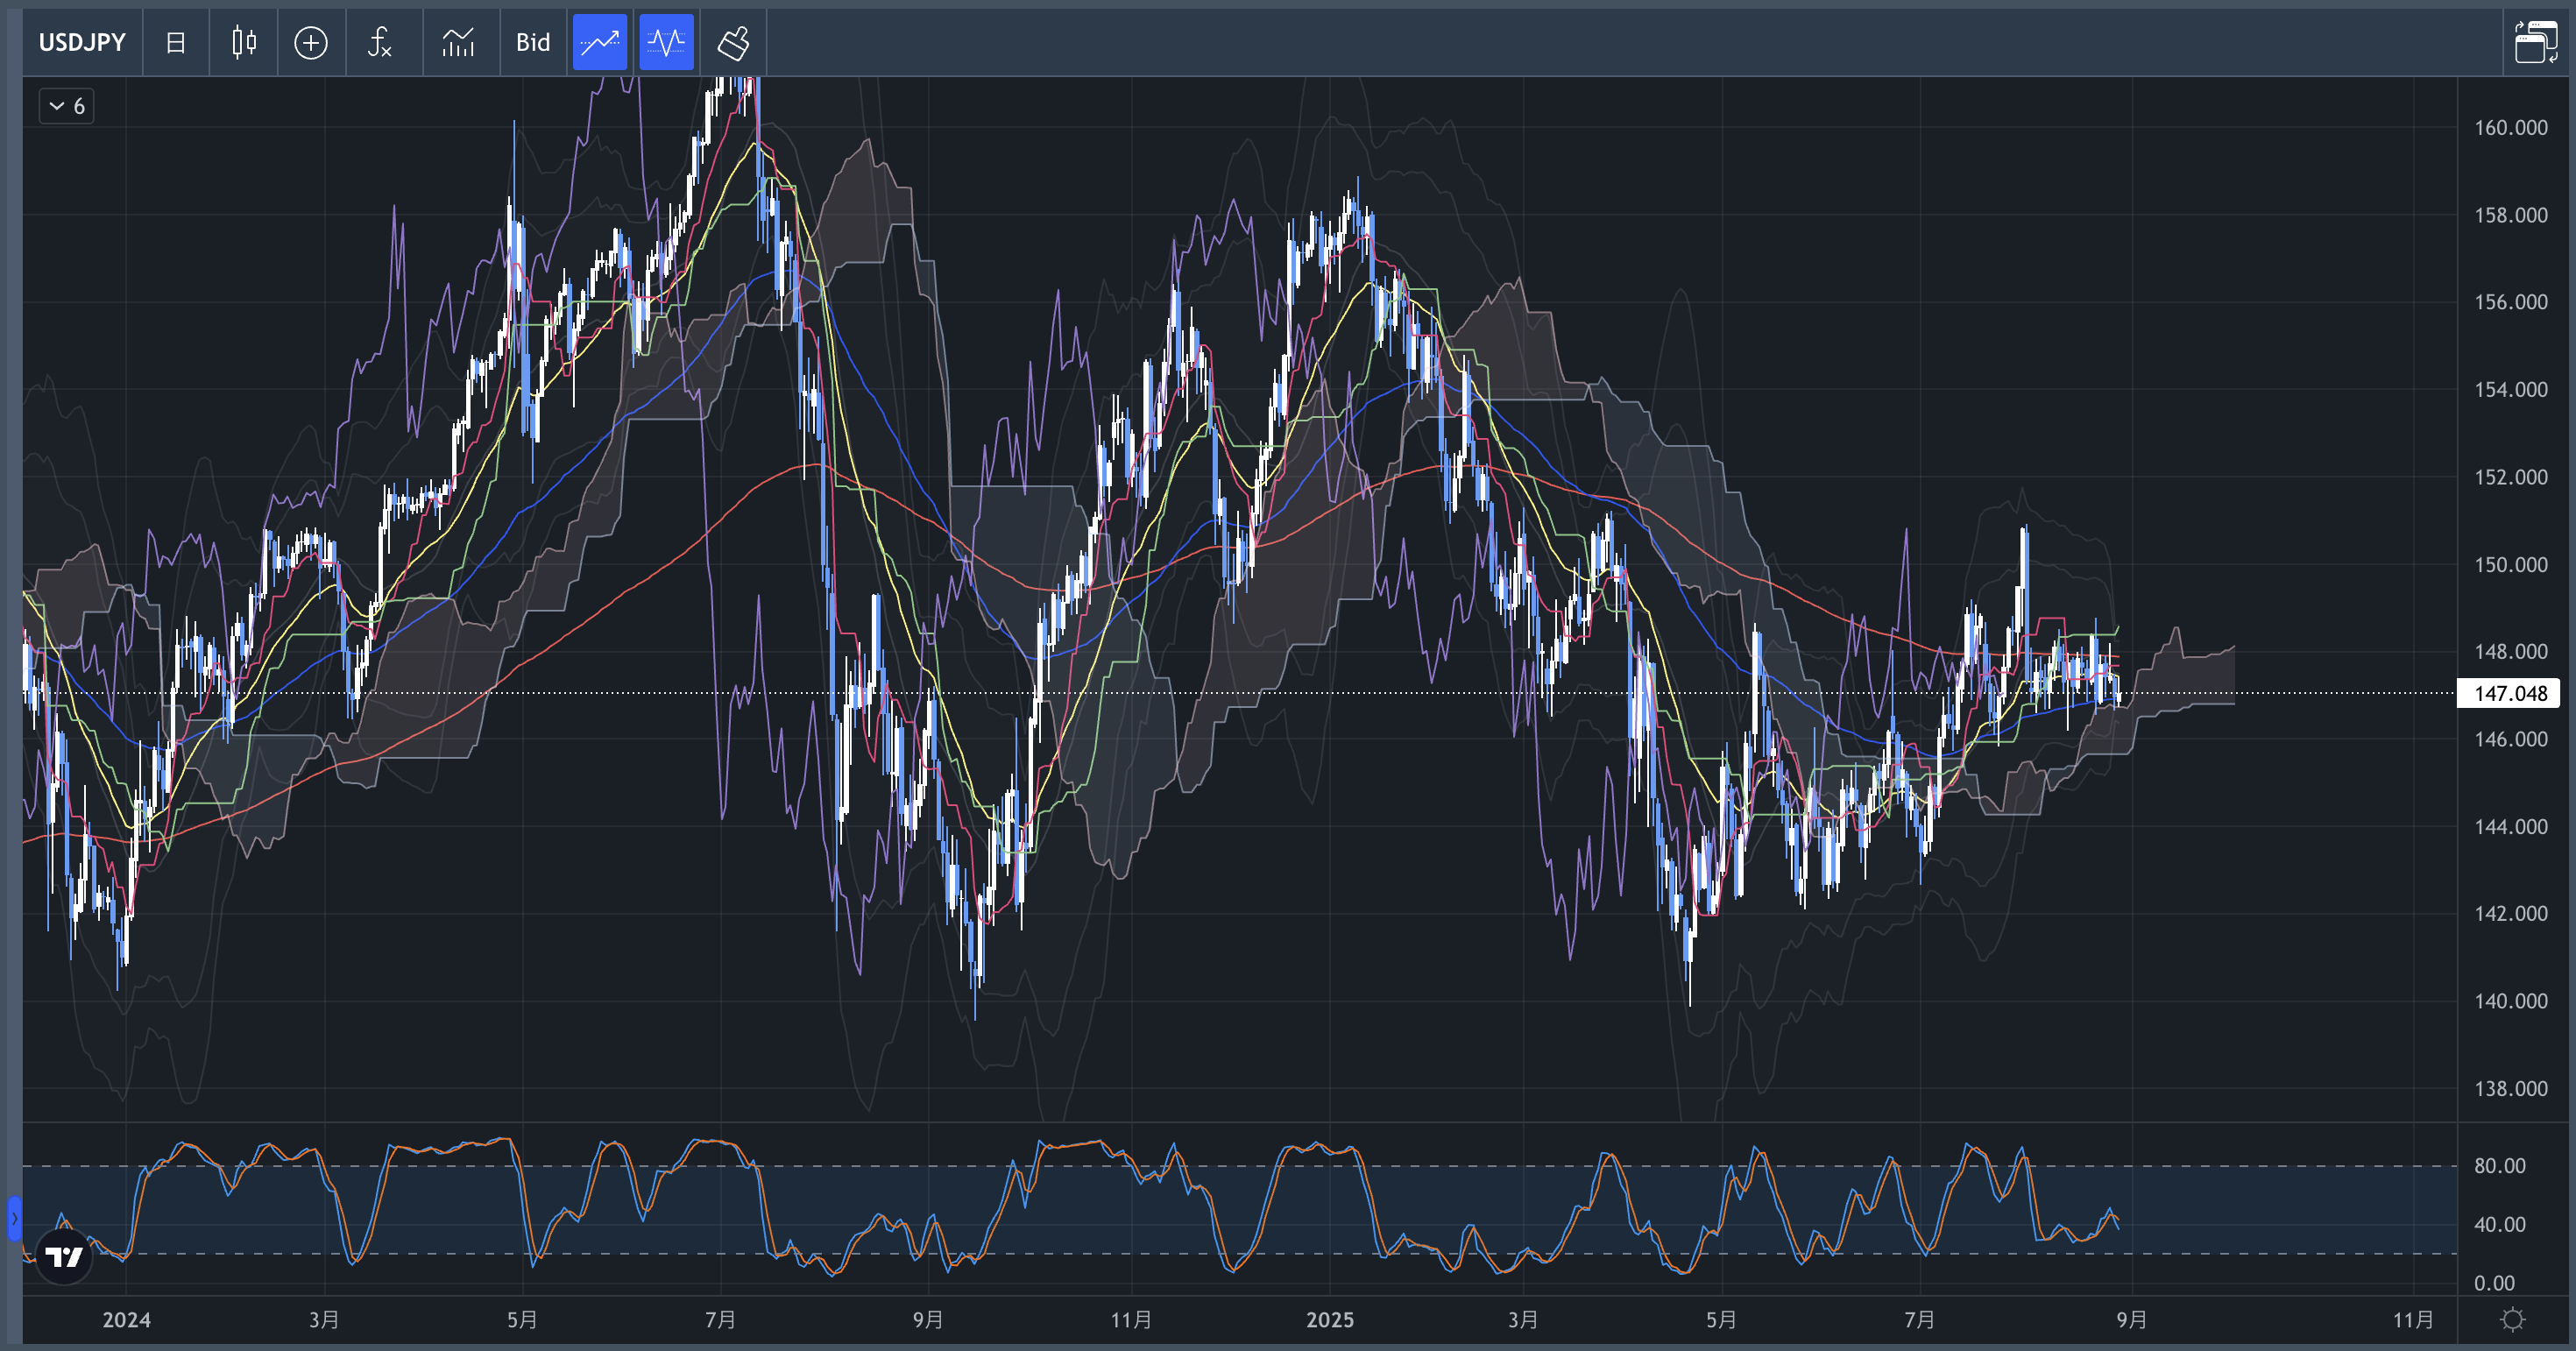Click the 160.000 price scale label
The image size is (2576, 1351).
pyautogui.click(x=2510, y=128)
